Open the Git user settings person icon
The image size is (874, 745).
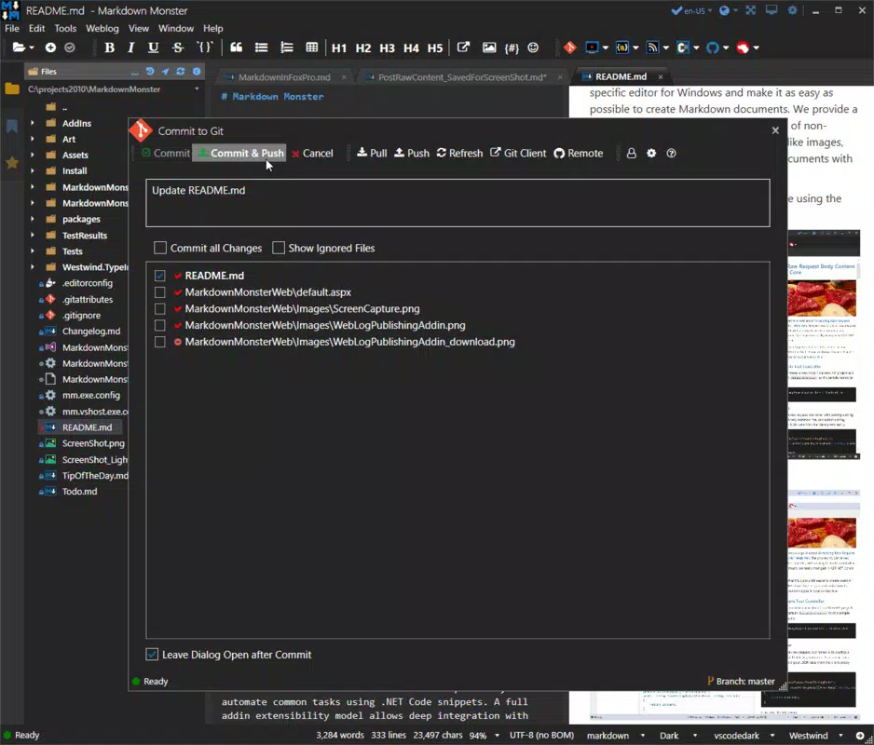[631, 154]
